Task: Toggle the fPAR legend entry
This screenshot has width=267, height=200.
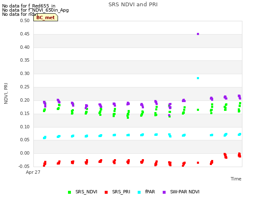Action: (x=146, y=192)
